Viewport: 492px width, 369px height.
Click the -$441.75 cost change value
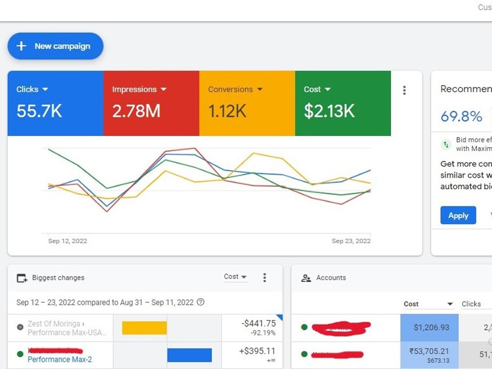click(x=259, y=324)
